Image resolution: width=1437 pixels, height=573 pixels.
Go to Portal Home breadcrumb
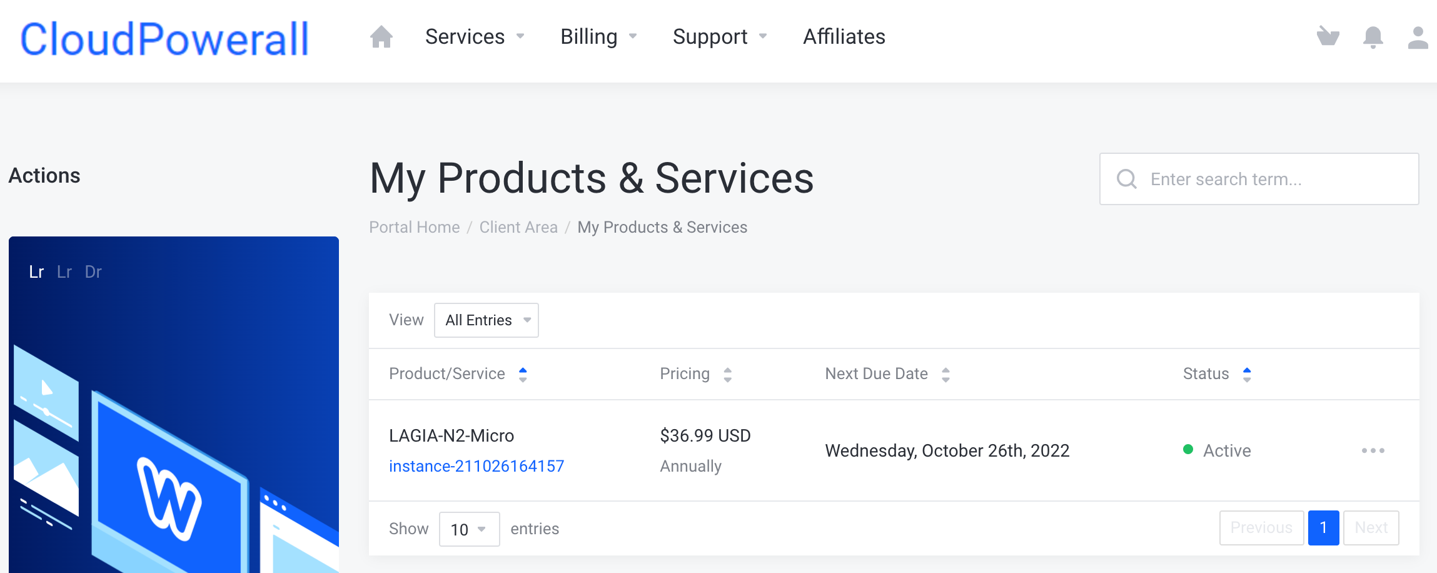click(414, 227)
